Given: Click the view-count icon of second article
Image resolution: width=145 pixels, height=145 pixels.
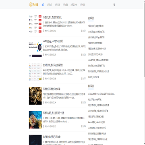Looking at the screenshot, I should (x=82, y=55).
